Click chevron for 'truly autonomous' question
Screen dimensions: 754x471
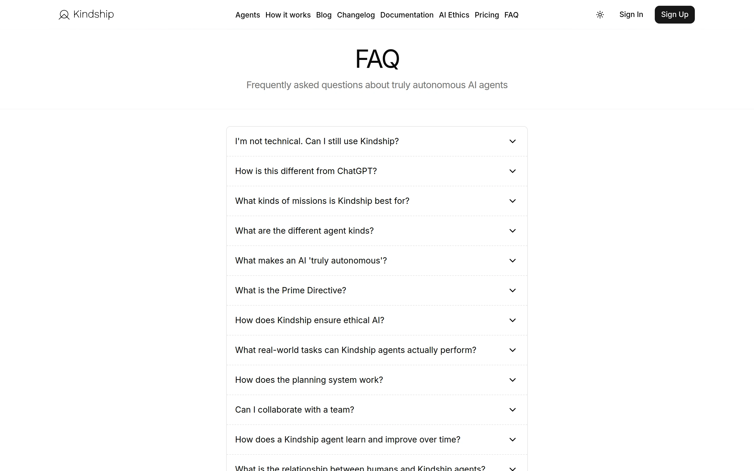(512, 261)
